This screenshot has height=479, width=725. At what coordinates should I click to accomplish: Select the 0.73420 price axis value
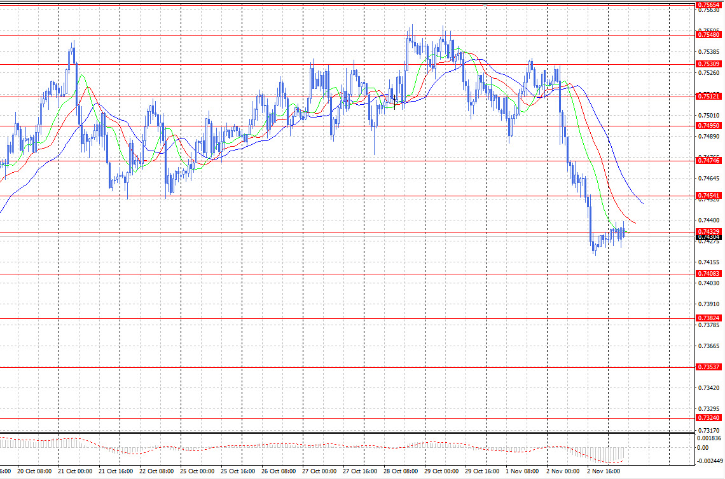709,388
